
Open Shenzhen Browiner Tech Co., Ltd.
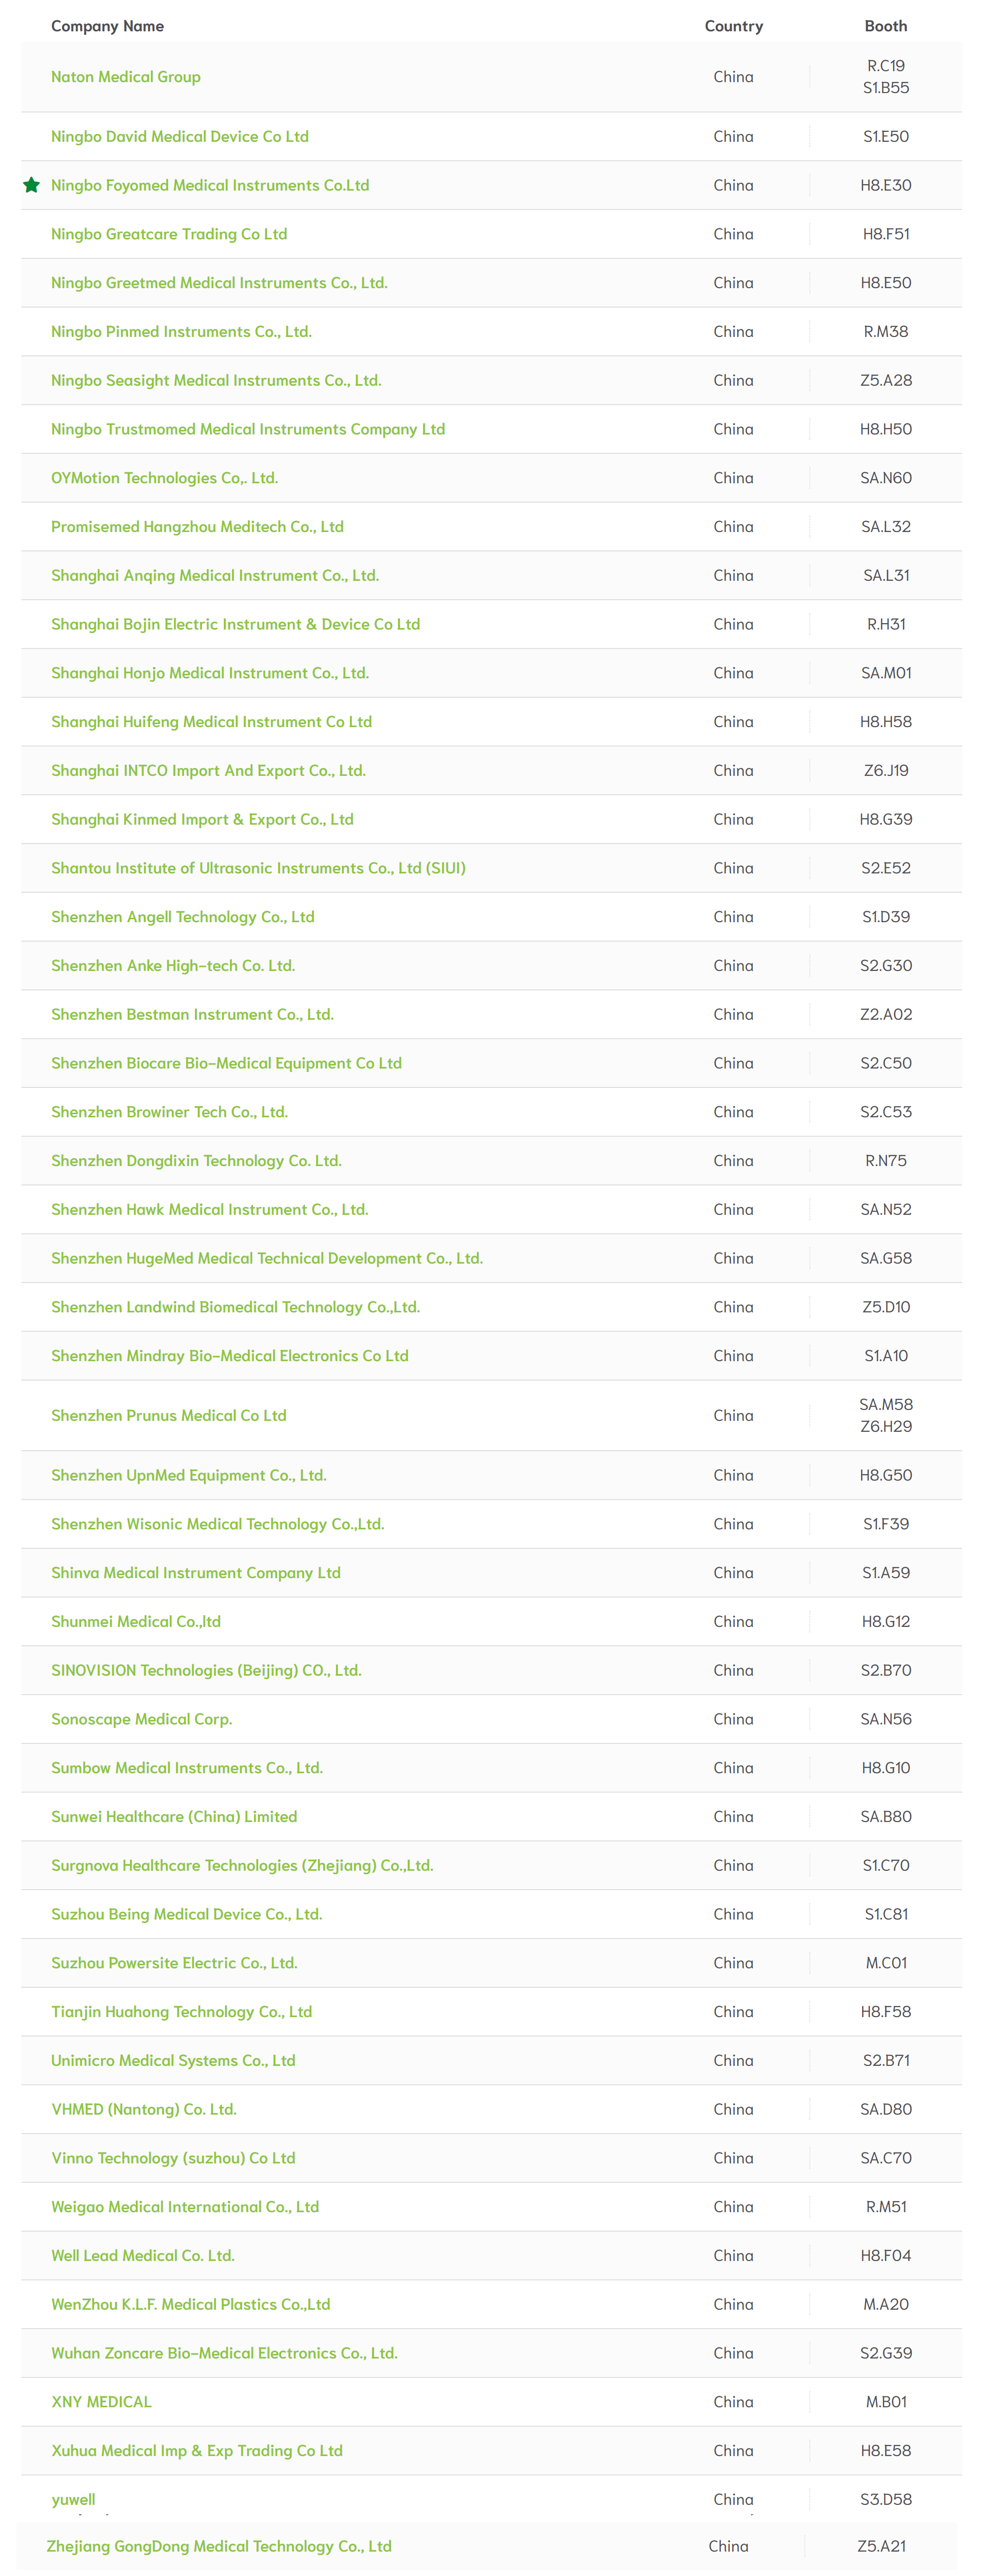(169, 1113)
